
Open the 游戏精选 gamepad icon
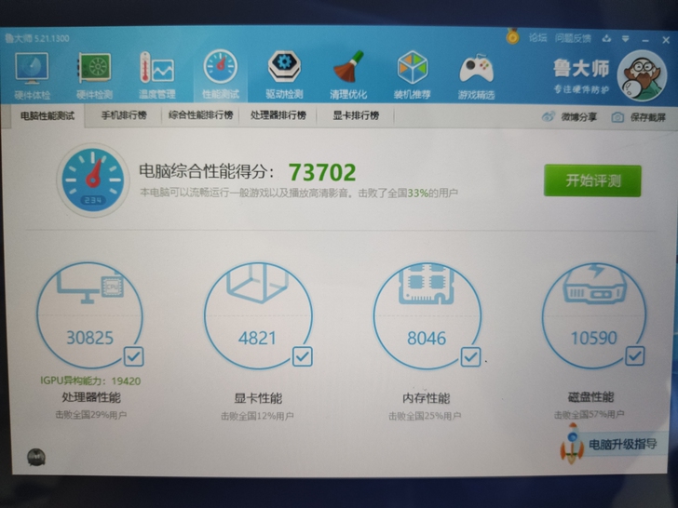click(476, 73)
